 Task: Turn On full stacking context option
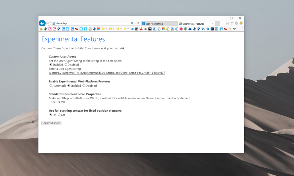tap(51, 115)
